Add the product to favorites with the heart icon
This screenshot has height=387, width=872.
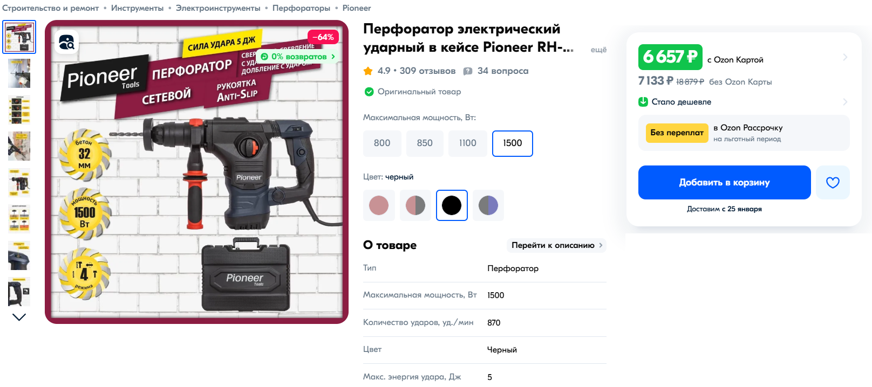(x=833, y=183)
